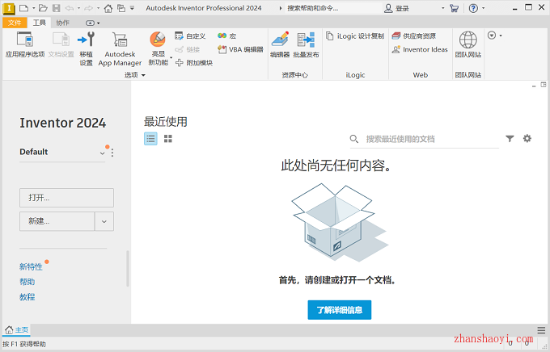Select the Home (主页) document tab
The width and height of the screenshot is (550, 352).
pyautogui.click(x=17, y=330)
